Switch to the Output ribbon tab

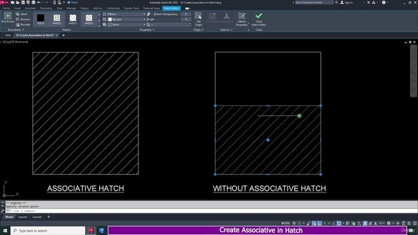[x=84, y=8]
